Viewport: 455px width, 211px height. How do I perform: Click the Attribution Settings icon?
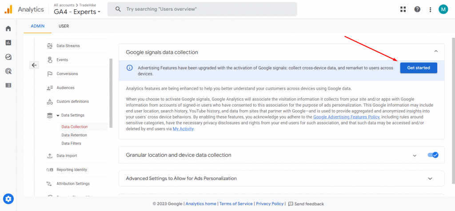click(50, 184)
